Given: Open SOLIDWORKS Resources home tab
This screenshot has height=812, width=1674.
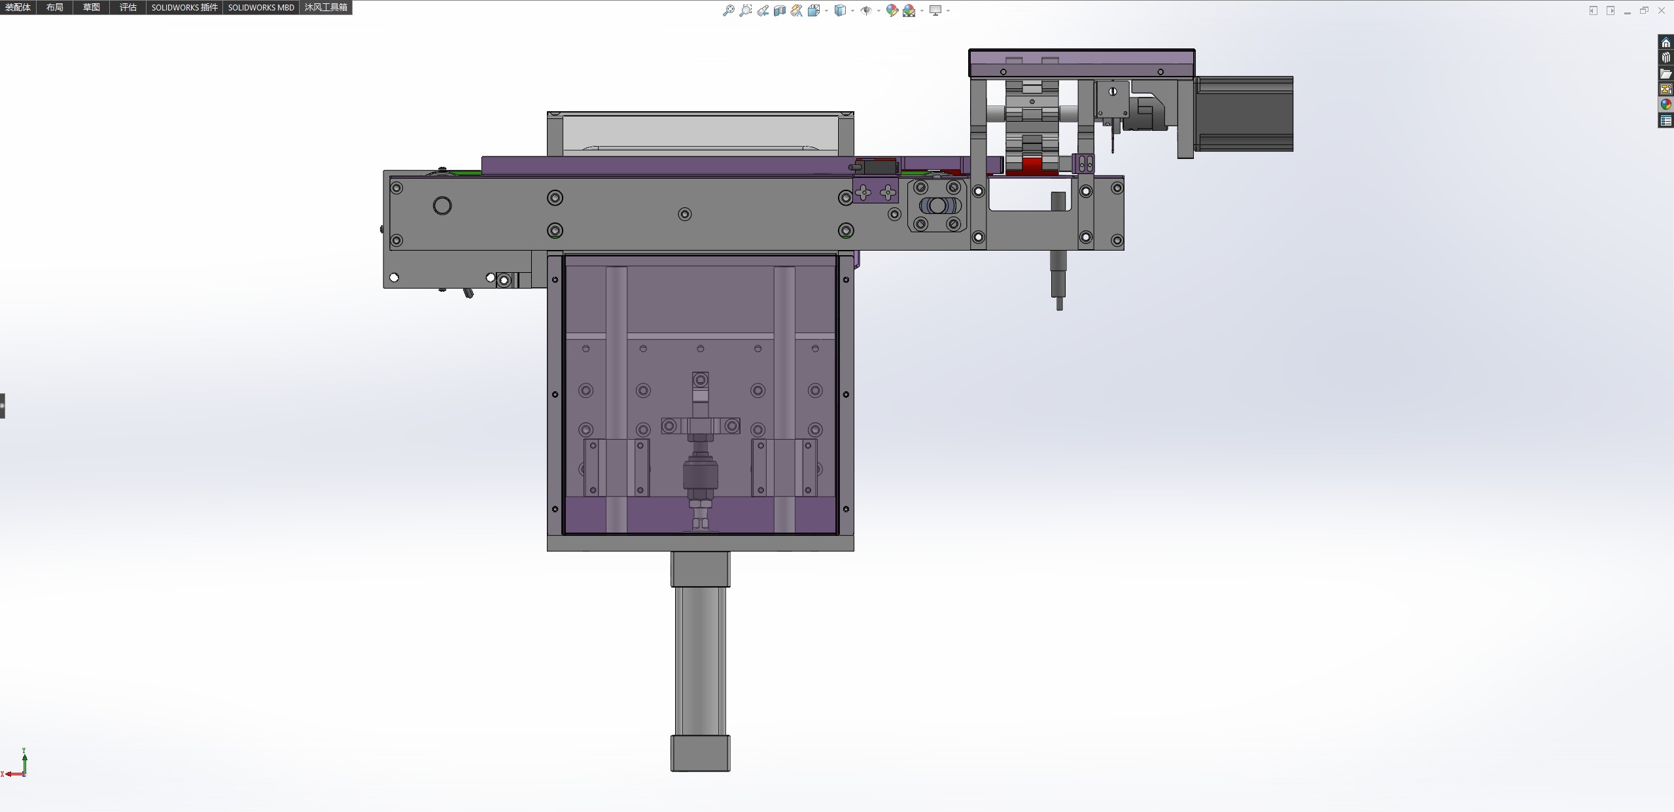Looking at the screenshot, I should 1665,43.
